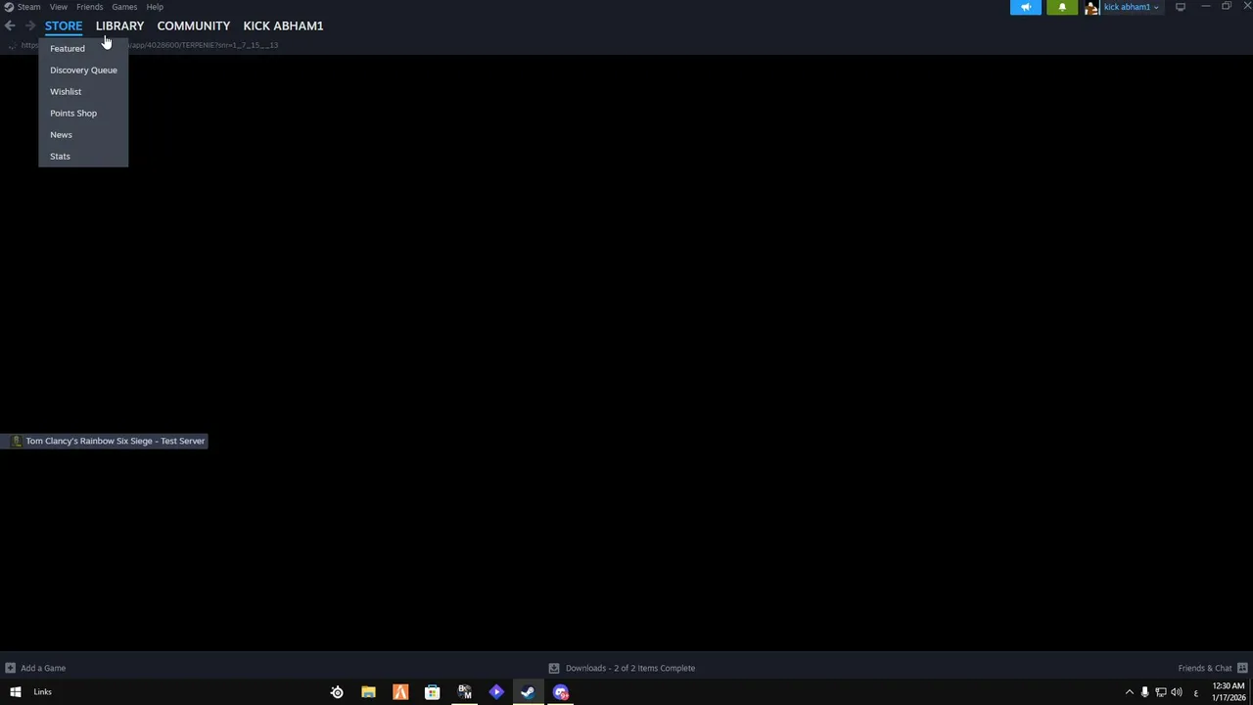
Task: Click the Downloads icon in status bar
Action: [x=554, y=668]
